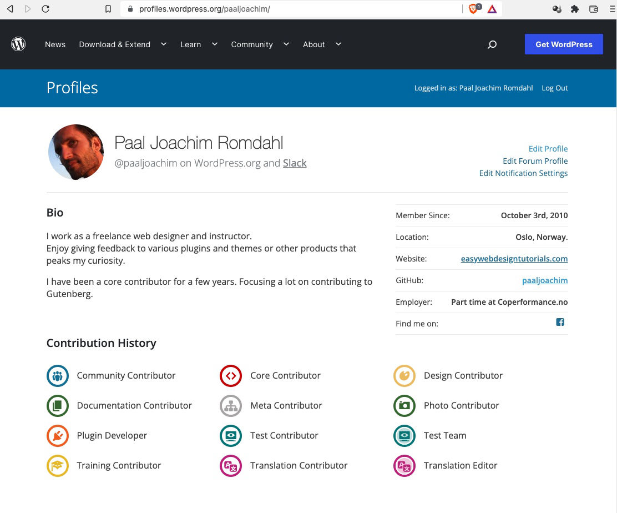Viewport: 617px width, 513px height.
Task: Expand the Community submenu chevron
Action: coord(286,44)
